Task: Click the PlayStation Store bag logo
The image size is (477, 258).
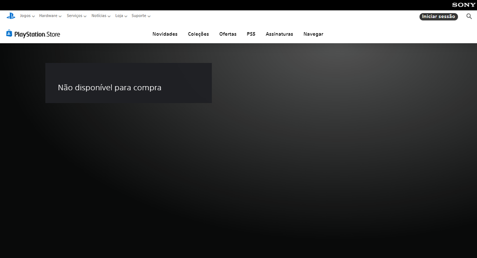Action: point(33,34)
